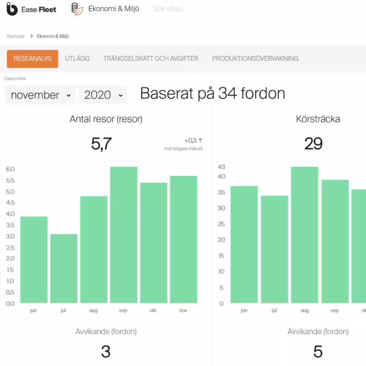Open the month dropdown showing november
The image size is (366, 366).
(x=41, y=95)
